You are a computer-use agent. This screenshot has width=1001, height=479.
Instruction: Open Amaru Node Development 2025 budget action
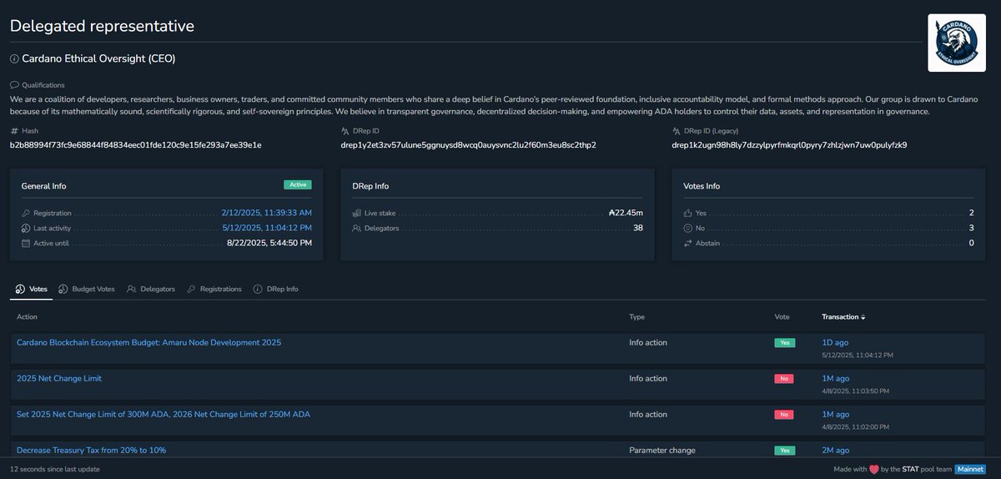pyautogui.click(x=148, y=343)
